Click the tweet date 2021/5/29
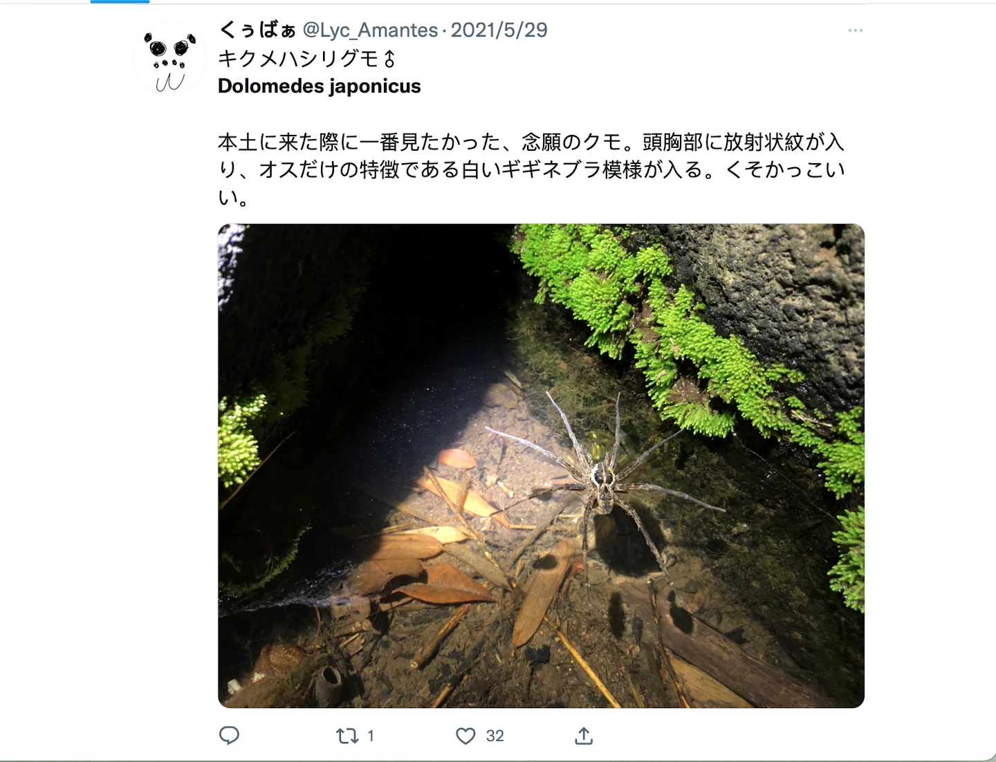This screenshot has height=762, width=996. point(499,30)
